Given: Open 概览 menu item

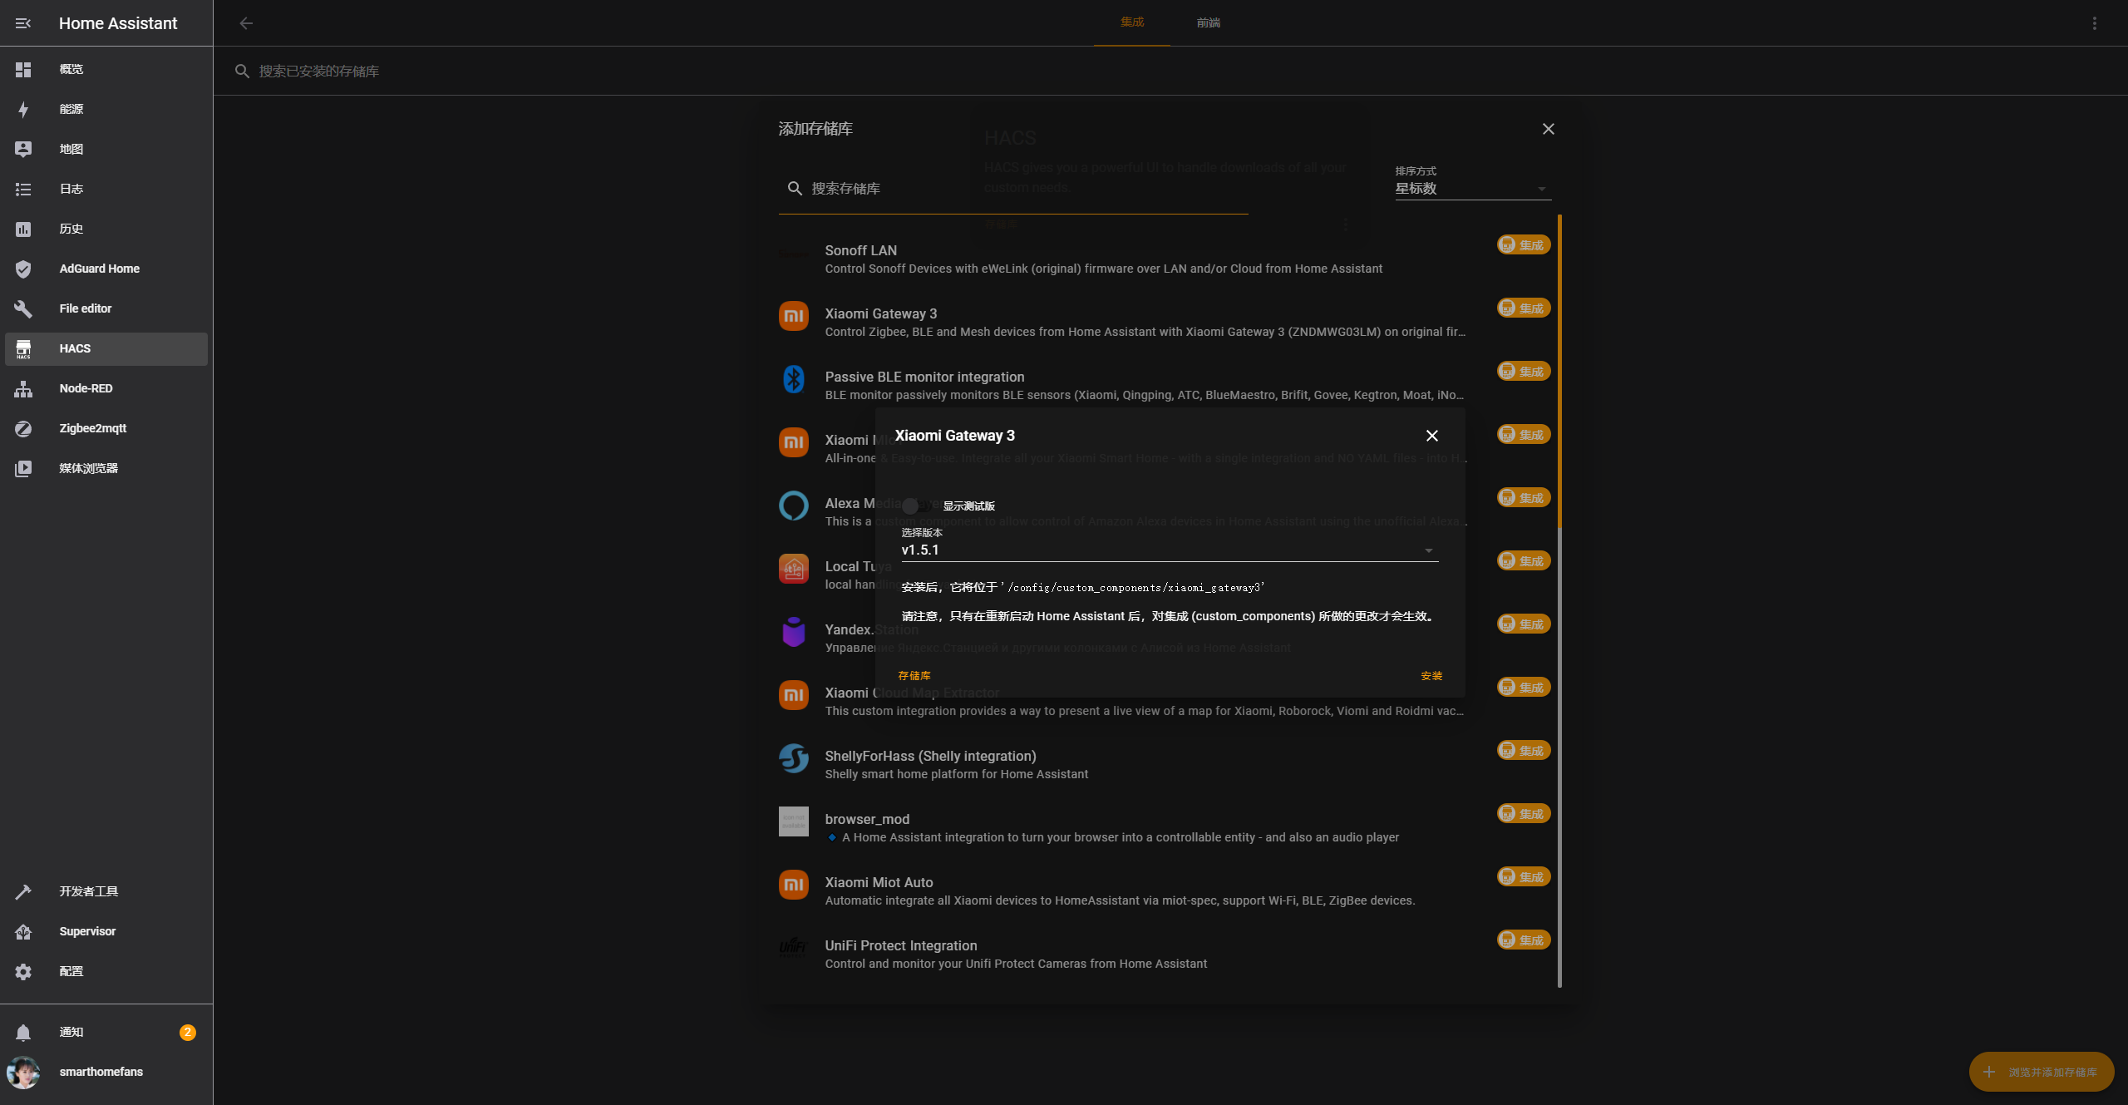Looking at the screenshot, I should coord(106,69).
